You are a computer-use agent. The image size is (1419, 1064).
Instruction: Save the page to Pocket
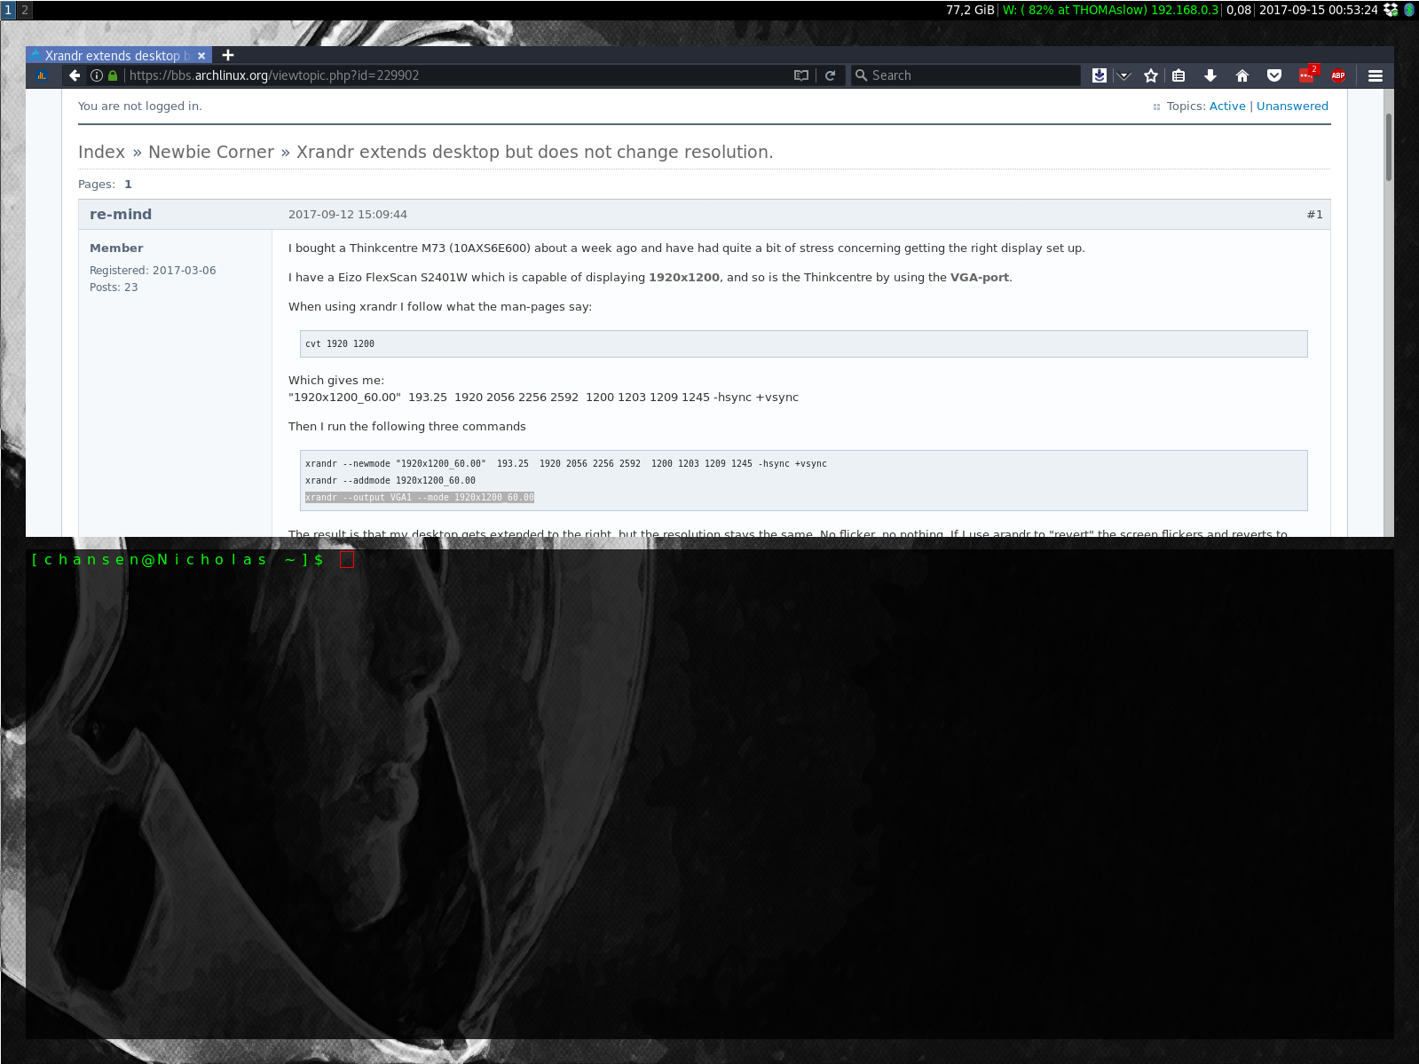point(1274,75)
